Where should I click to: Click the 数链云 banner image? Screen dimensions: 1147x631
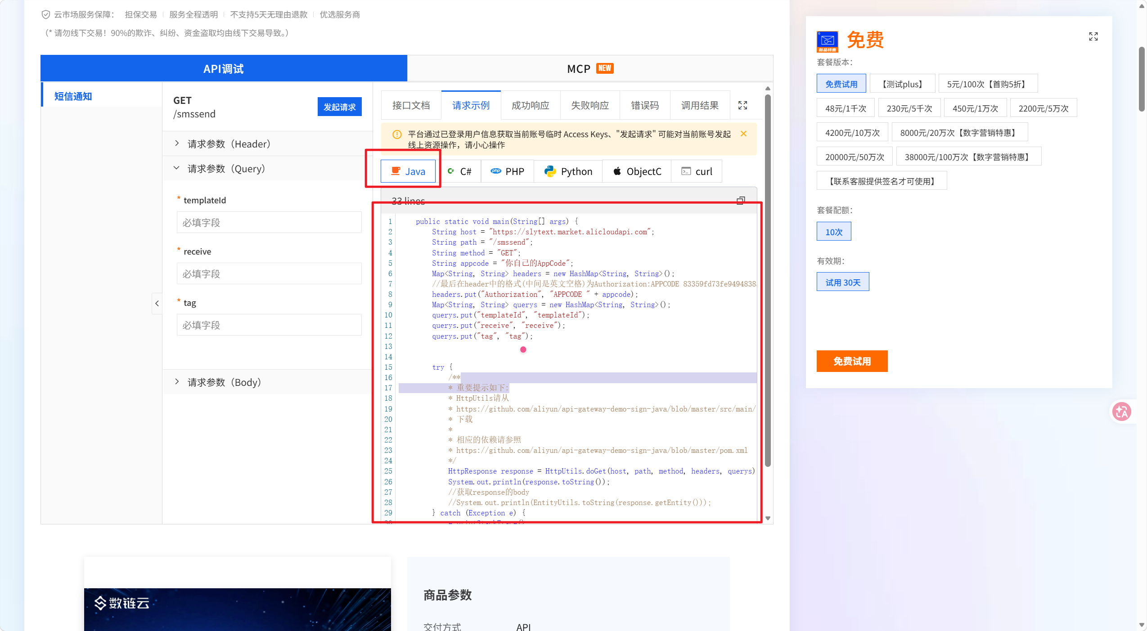click(x=237, y=609)
